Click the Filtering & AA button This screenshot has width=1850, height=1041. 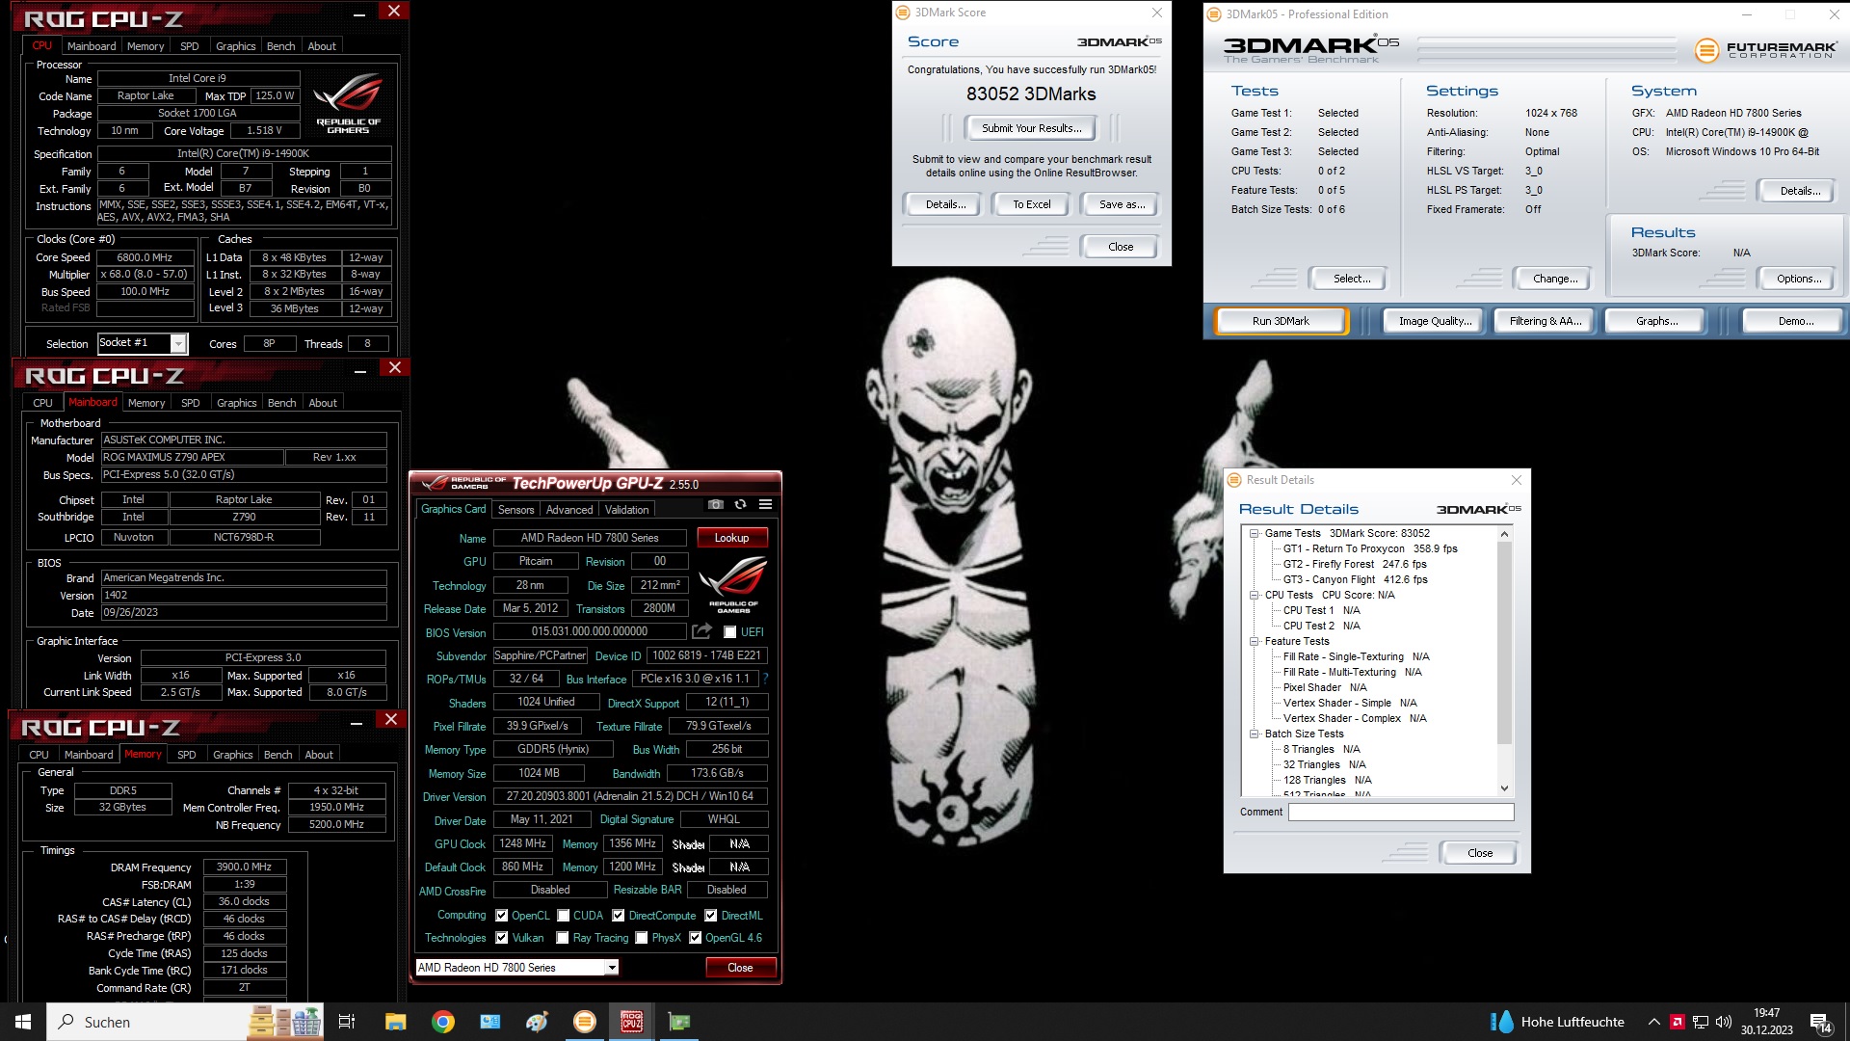pyautogui.click(x=1546, y=321)
